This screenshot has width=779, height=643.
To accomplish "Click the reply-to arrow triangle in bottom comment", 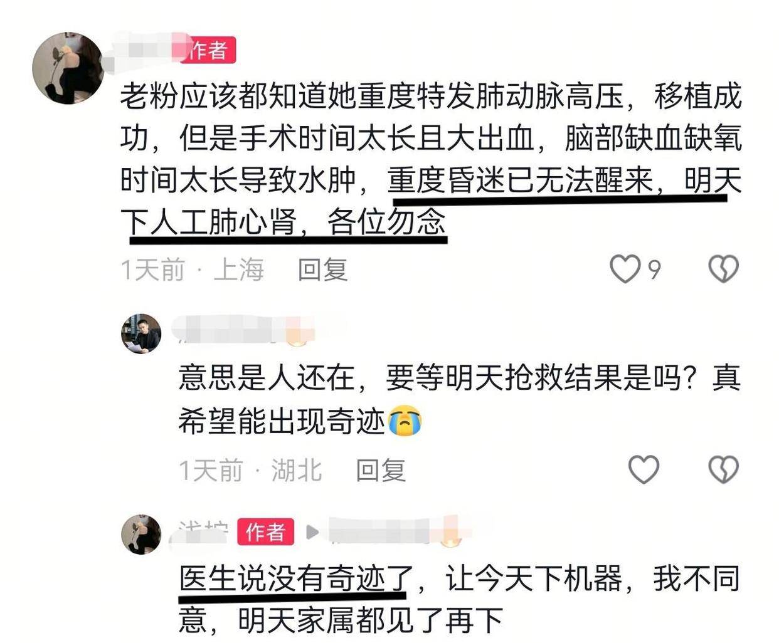I will point(312,532).
